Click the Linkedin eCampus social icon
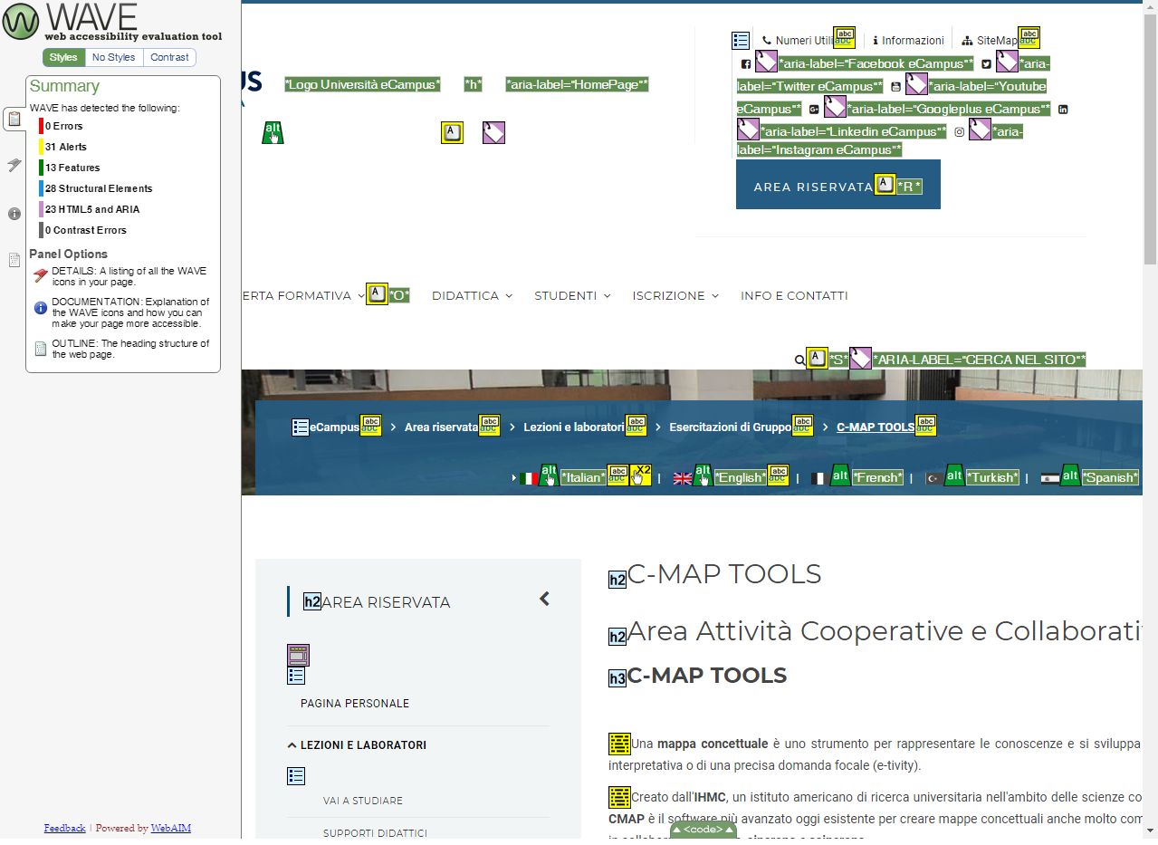The image size is (1158, 845). [x=1063, y=110]
